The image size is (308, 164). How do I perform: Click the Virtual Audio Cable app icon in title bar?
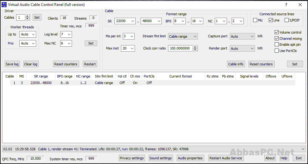[4, 4]
